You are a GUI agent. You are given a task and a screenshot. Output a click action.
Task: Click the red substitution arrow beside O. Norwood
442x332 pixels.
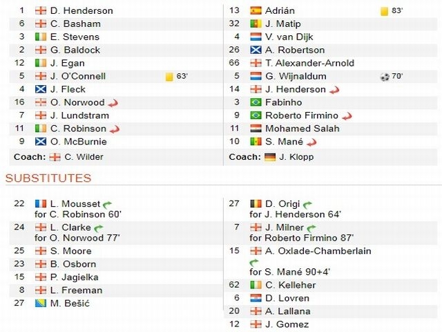pos(113,103)
